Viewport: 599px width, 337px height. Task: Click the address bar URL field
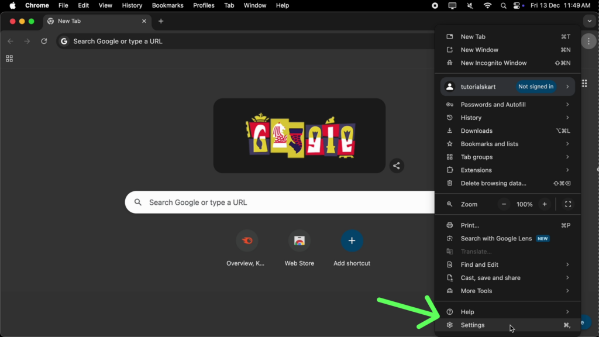click(245, 42)
